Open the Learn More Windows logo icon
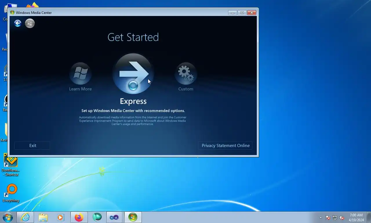Image resolution: width=371 pixels, height=223 pixels. [x=80, y=73]
